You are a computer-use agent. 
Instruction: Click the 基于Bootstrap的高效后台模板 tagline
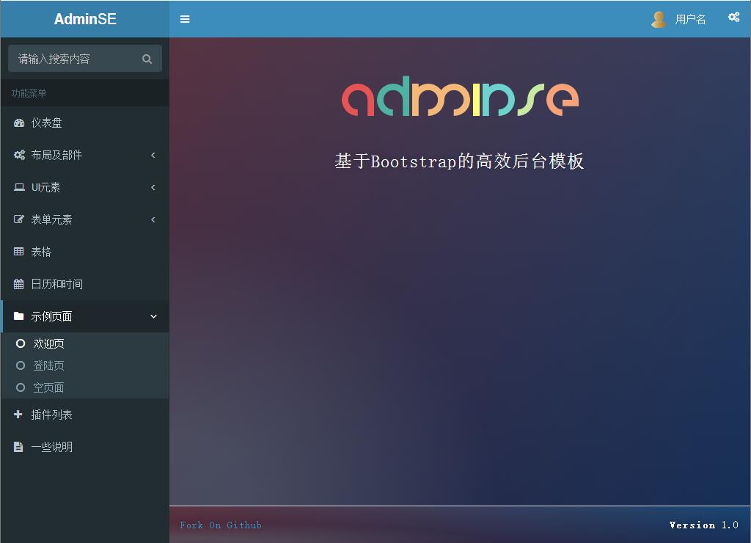click(x=459, y=161)
